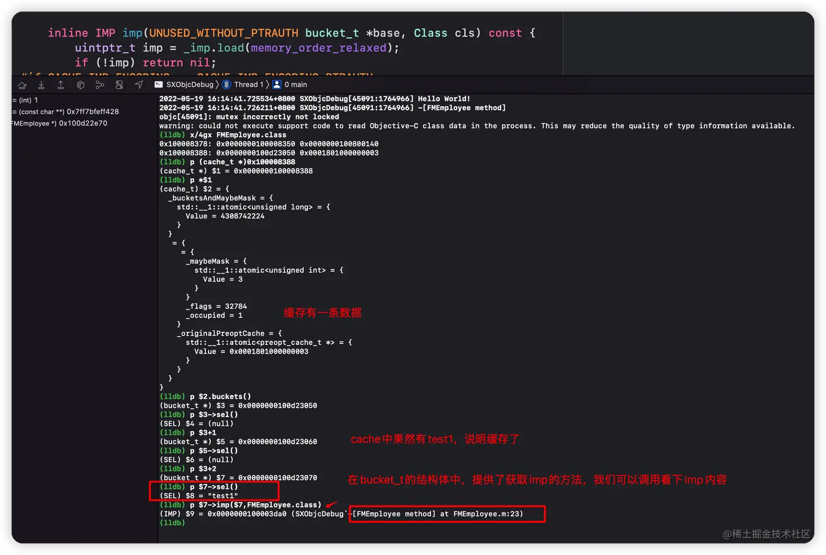This screenshot has width=826, height=555.
Task: Click 'p $2.buckets()' command line
Action: [205, 397]
